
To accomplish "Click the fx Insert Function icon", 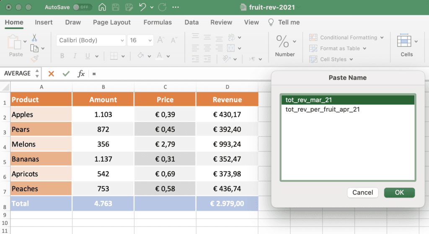I will [81, 74].
